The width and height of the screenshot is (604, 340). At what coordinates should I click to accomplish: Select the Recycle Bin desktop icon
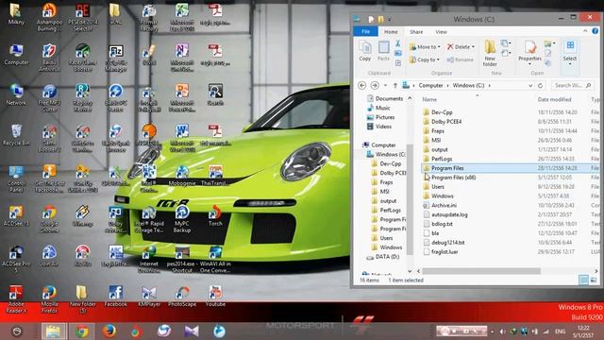pyautogui.click(x=16, y=135)
